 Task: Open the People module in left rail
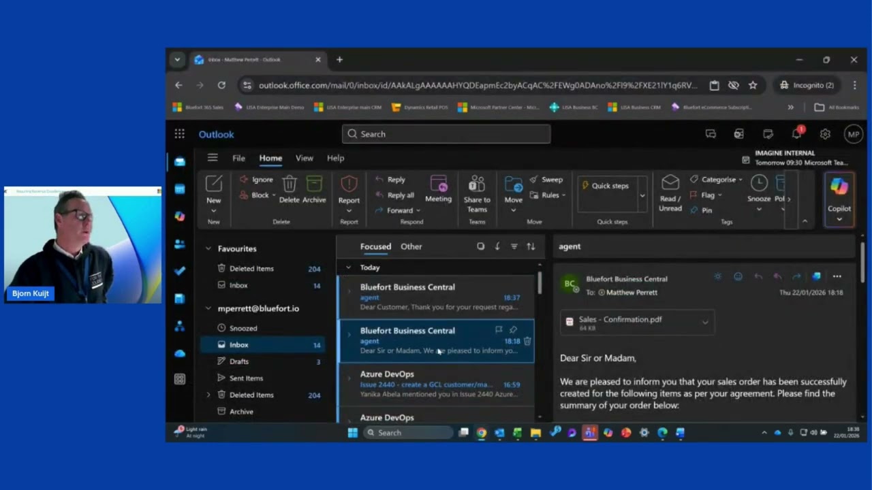point(180,243)
